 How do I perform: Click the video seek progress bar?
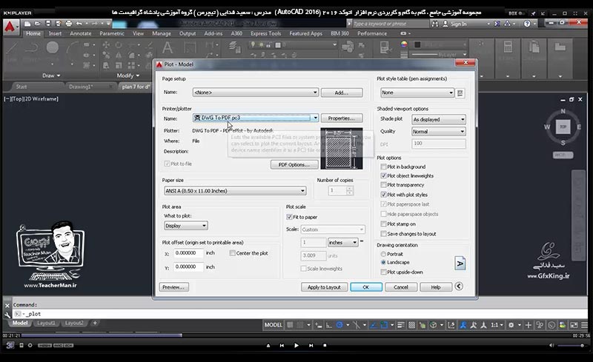[296, 335]
